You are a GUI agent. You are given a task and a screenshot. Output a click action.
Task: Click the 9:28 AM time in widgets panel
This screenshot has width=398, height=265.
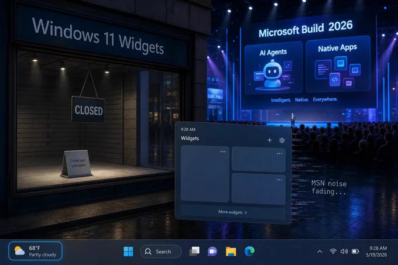pos(188,129)
